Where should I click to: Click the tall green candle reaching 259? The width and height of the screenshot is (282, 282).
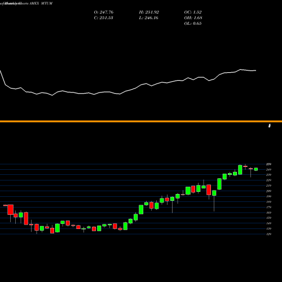click(240, 170)
